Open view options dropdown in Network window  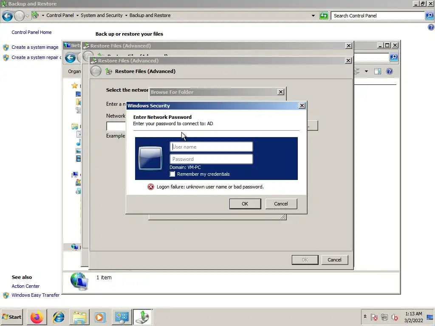367,71
